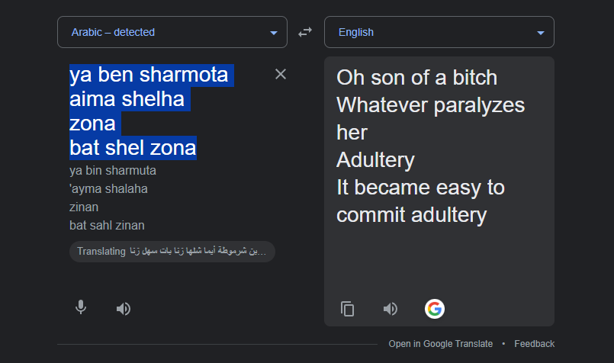Click the "bat sahl zinan" transliteration line
This screenshot has height=363, width=614.
point(107,225)
